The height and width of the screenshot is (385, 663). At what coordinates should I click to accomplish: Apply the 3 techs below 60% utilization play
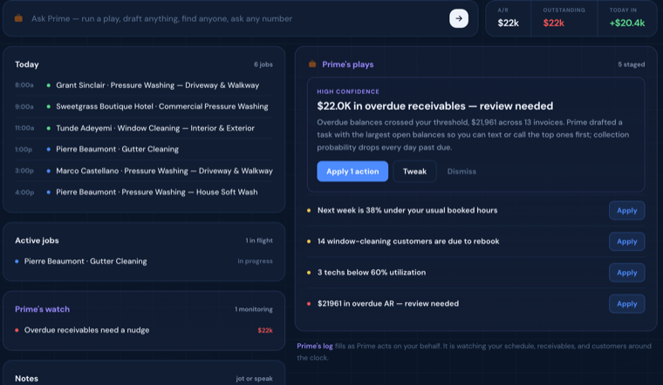click(x=626, y=273)
